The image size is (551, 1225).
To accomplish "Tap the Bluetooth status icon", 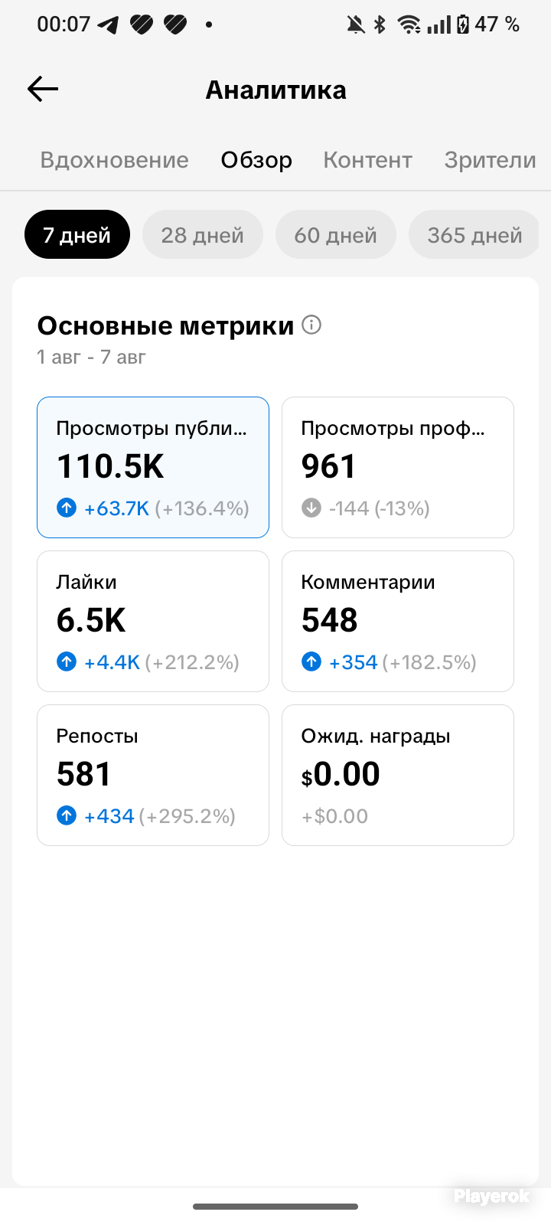I will tap(380, 25).
